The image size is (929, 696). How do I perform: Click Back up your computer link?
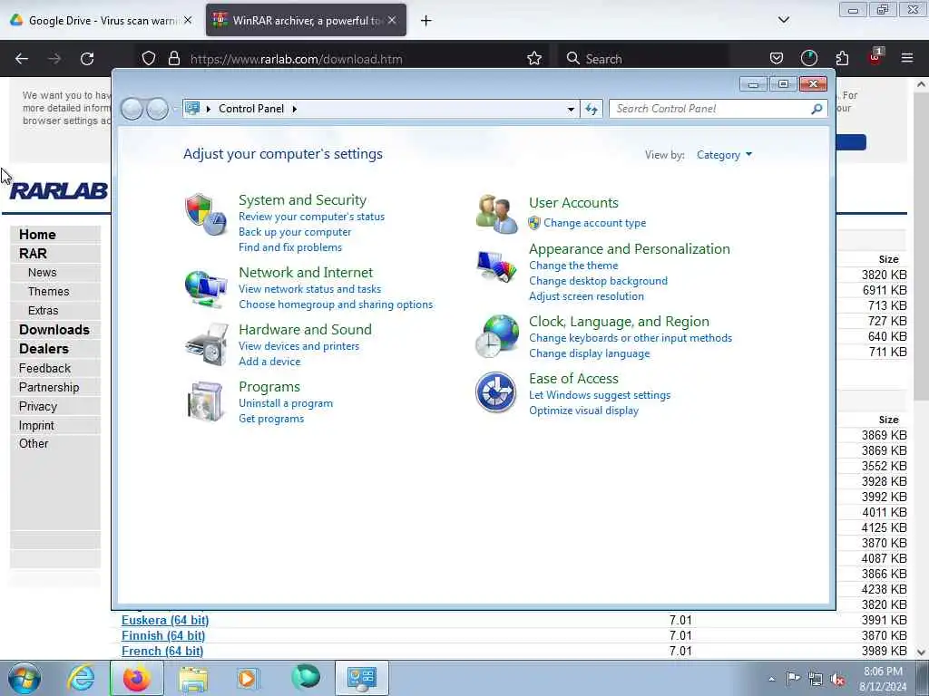tap(295, 232)
